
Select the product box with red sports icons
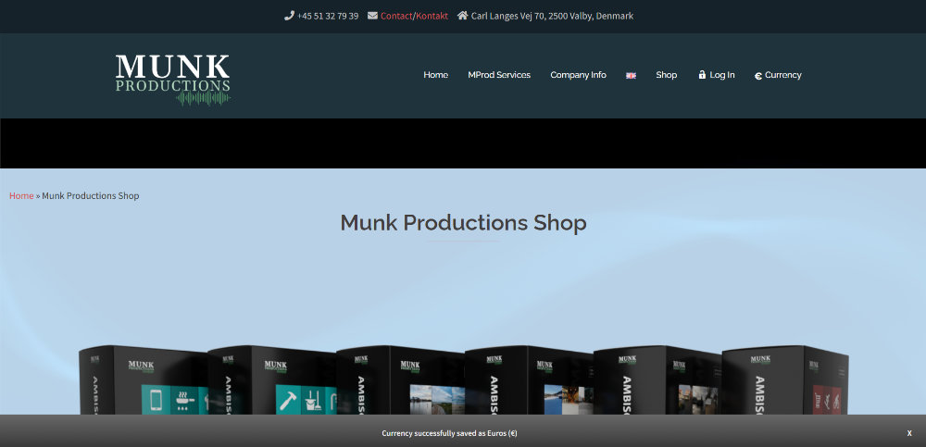pos(785,380)
